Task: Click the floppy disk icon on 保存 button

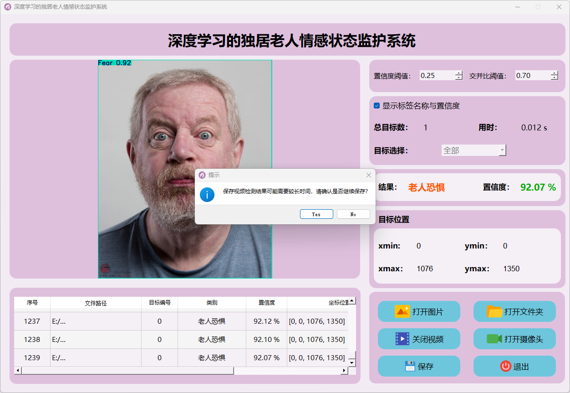Action: tap(410, 366)
